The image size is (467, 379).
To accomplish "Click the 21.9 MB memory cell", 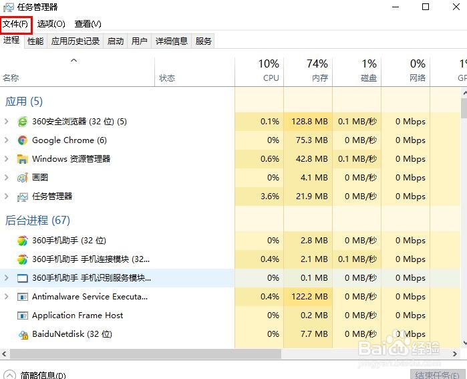I will 308,197.
